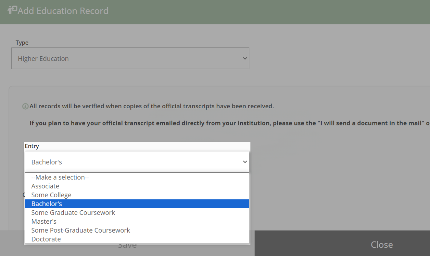Open the Entry combo box showing Bachelor's

[137, 161]
